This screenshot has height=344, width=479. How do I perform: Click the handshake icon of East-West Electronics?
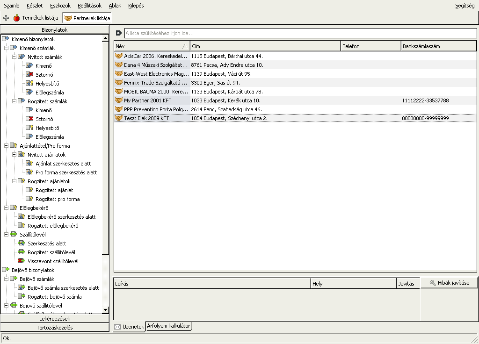[118, 73]
